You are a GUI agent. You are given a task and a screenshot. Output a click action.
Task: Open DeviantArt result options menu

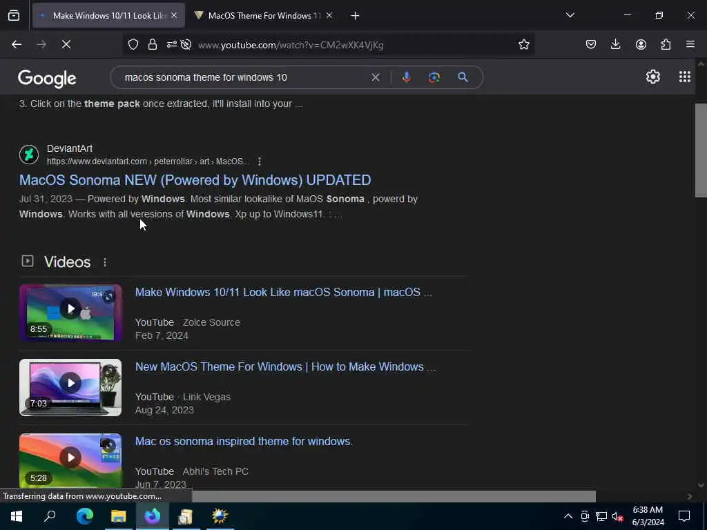(x=260, y=161)
